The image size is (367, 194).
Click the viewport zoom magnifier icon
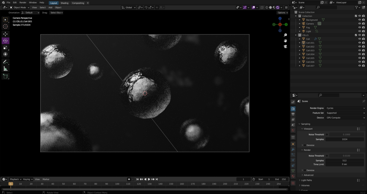[285, 35]
